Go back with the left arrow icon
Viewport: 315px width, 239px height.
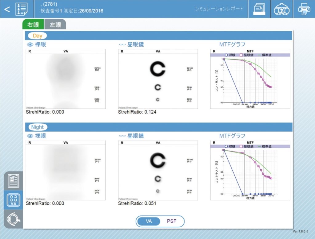coord(7,9)
